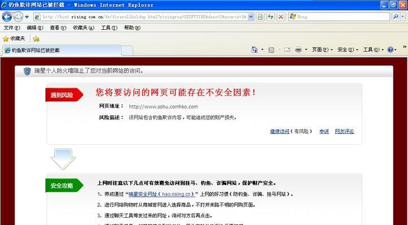This screenshot has width=408, height=225.
Task: Click the 继续访问 link
Action: click(x=280, y=132)
